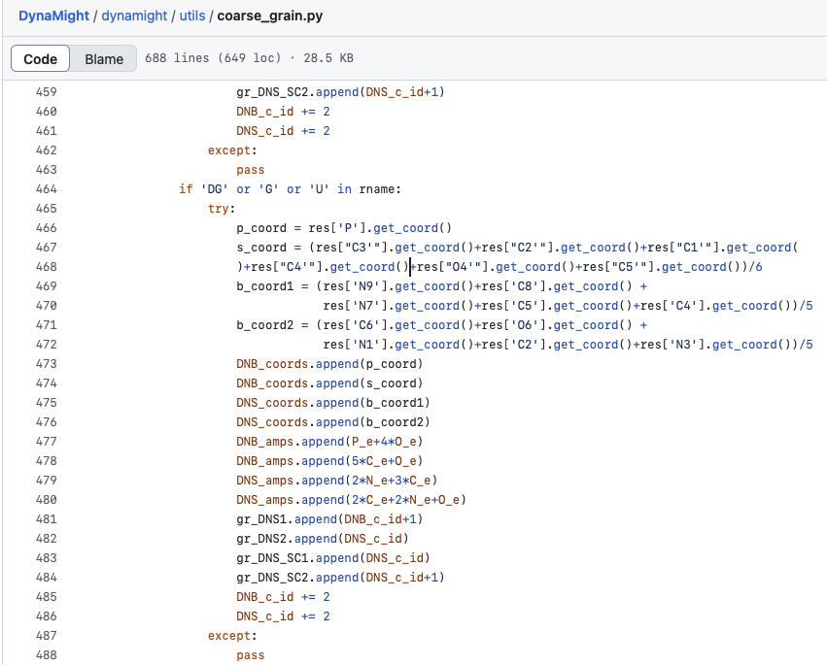827x665 pixels.
Task: Click line number 466 in gutter
Action: tap(46, 228)
